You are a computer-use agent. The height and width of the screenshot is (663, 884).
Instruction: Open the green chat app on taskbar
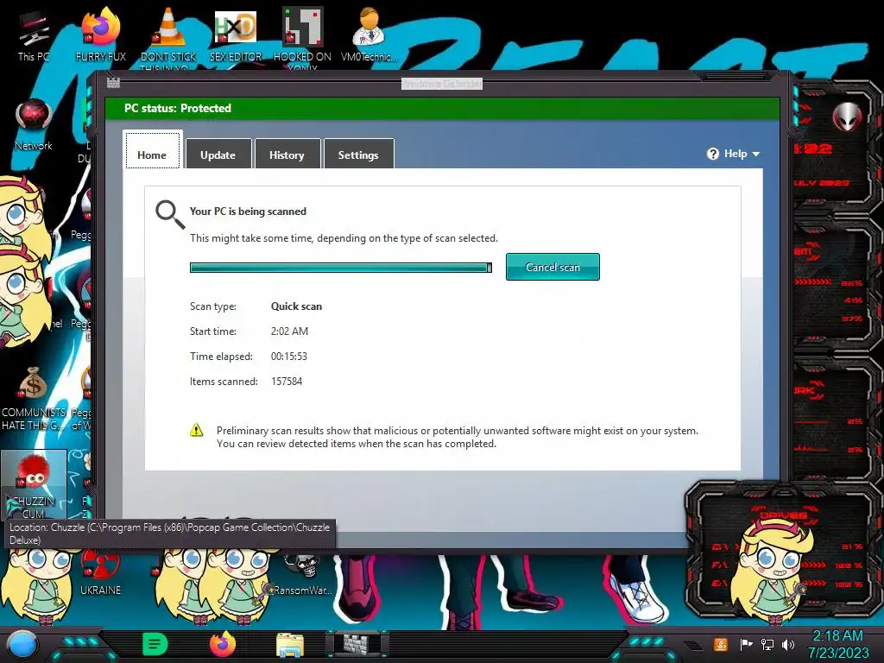point(155,644)
